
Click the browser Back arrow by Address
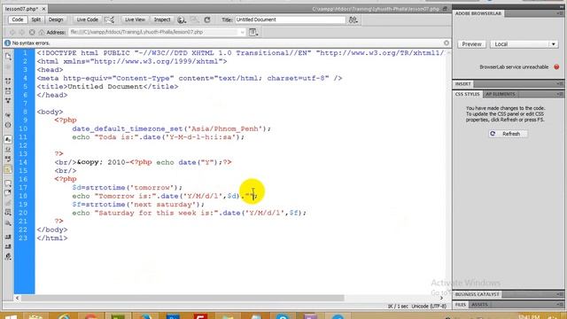click(x=12, y=32)
